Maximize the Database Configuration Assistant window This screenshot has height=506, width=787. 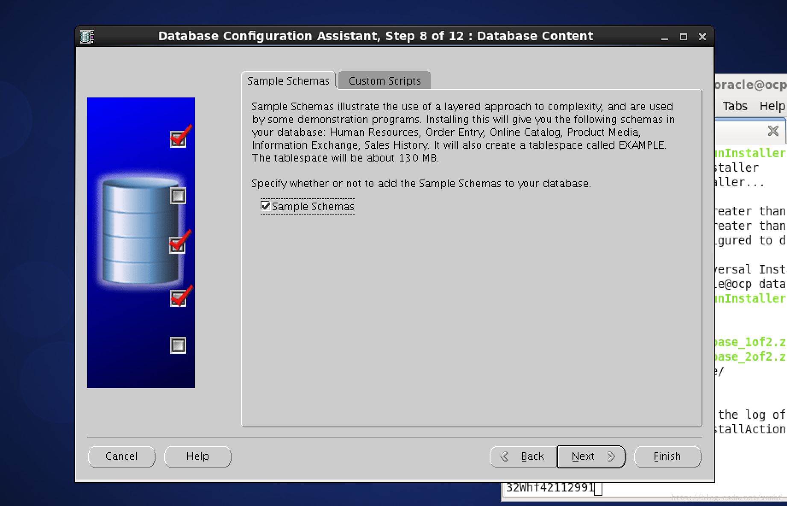683,37
